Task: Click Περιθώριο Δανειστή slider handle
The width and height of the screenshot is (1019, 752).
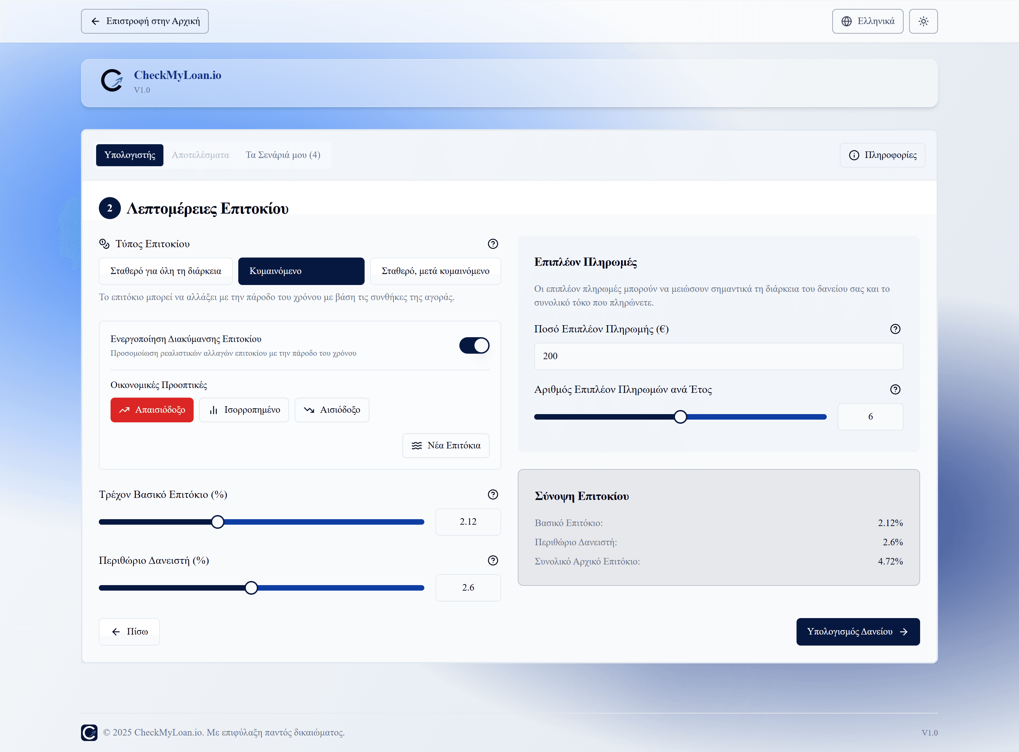Action: 251,588
